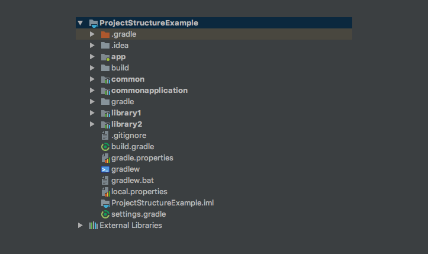
Task: Select the build folder name
Action: (120, 67)
